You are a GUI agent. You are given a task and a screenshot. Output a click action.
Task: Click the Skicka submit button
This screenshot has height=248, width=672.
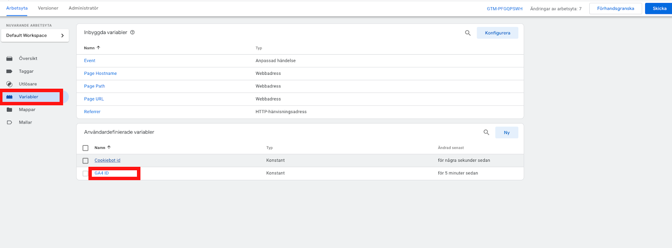(659, 8)
